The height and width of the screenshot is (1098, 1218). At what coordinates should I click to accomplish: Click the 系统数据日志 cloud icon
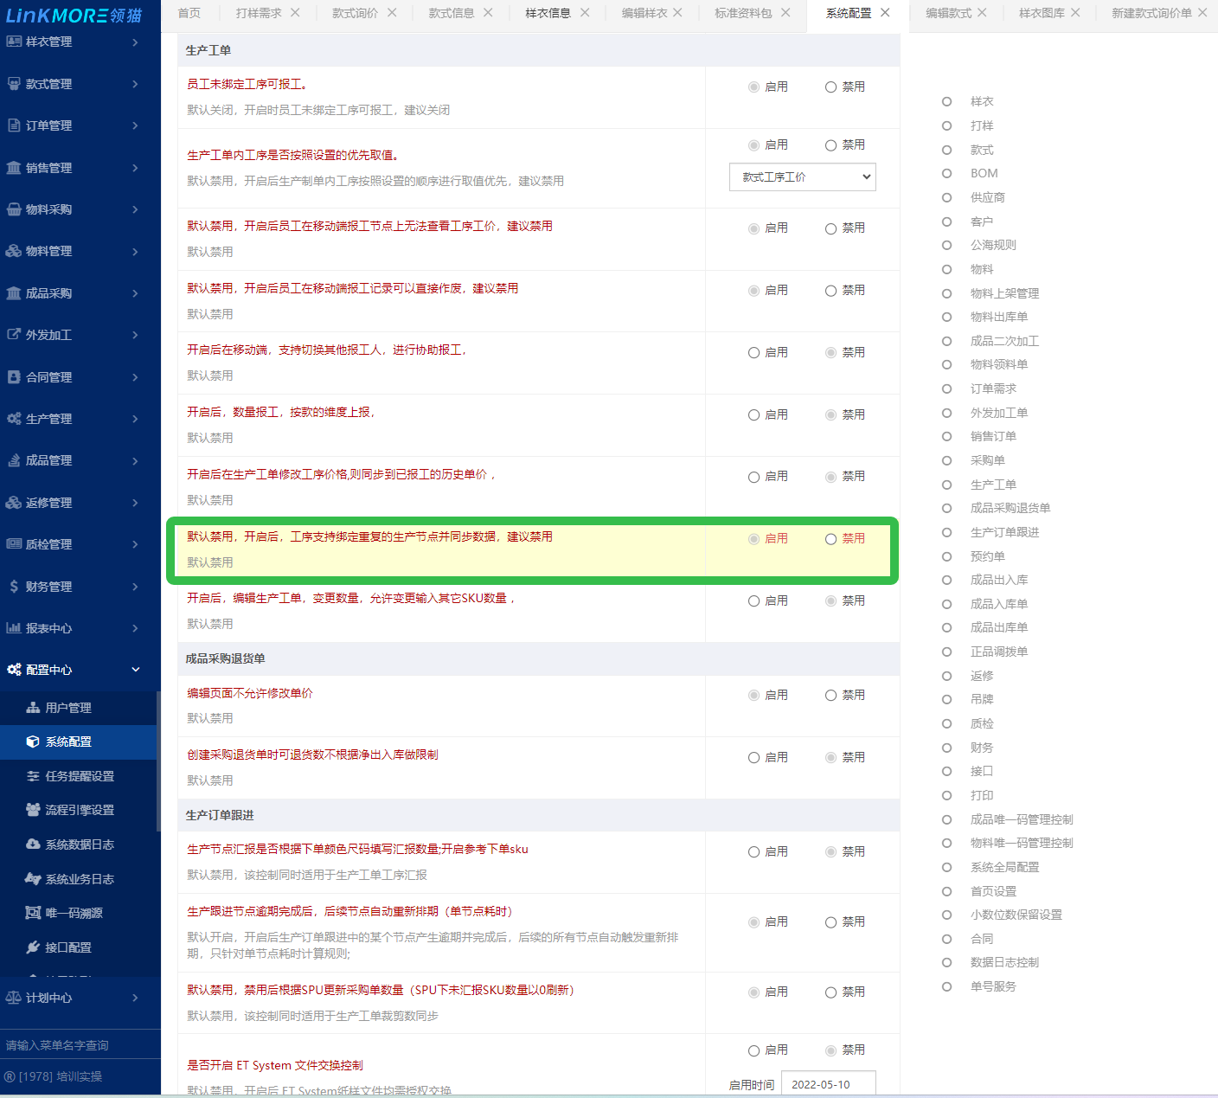click(x=33, y=844)
